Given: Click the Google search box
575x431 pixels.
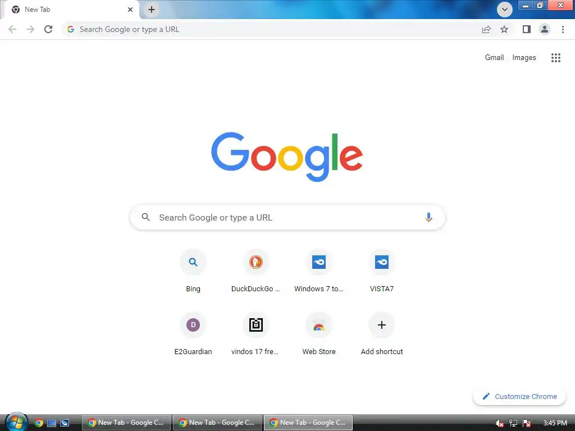Looking at the screenshot, I should click(287, 217).
